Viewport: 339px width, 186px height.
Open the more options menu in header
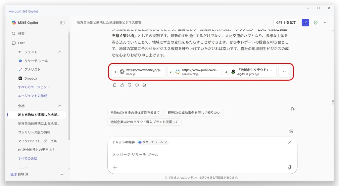326,23
